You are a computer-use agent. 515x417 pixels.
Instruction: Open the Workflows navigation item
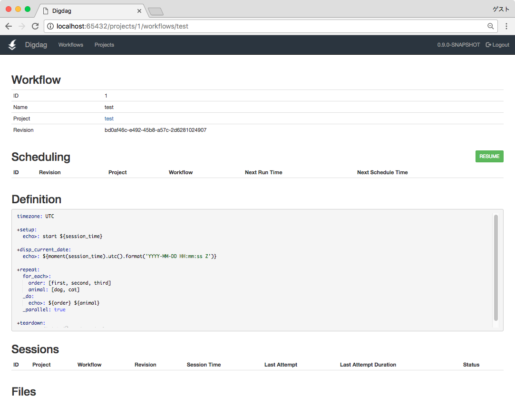pyautogui.click(x=70, y=45)
